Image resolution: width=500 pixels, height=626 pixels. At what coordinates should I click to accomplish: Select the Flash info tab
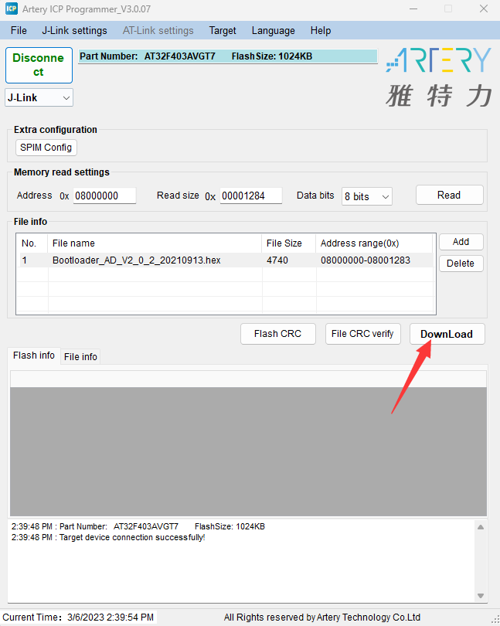[34, 356]
